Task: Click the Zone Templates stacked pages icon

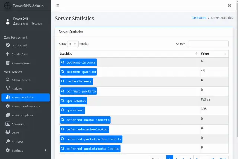Action: 8,115
